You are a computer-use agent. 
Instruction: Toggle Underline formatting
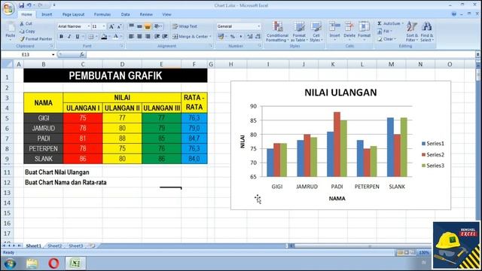[x=78, y=37]
